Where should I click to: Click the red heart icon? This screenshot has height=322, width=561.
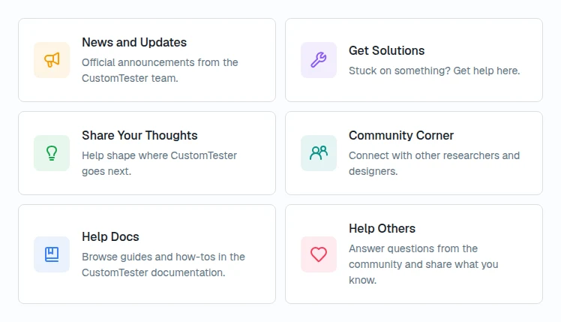[x=319, y=254]
